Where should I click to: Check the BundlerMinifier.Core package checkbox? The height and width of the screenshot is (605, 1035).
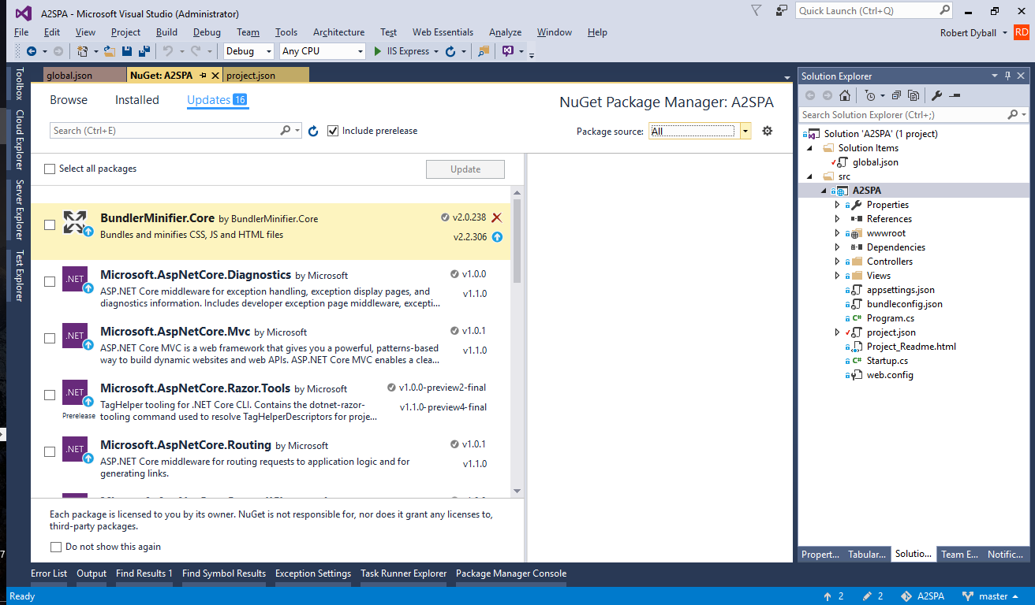click(x=50, y=225)
